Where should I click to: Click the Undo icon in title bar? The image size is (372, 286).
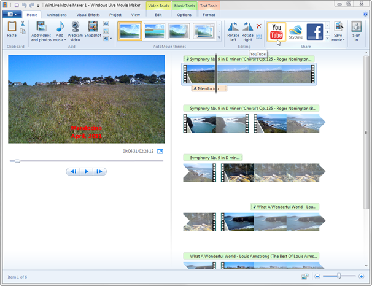click(24, 5)
